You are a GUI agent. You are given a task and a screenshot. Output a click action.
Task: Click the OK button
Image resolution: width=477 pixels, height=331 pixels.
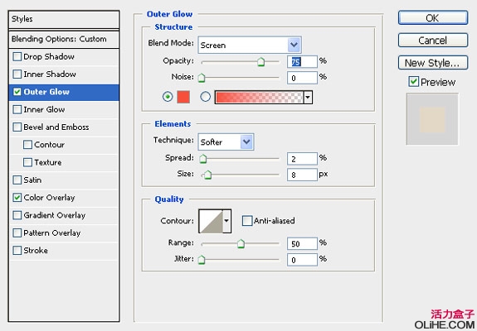(x=433, y=18)
